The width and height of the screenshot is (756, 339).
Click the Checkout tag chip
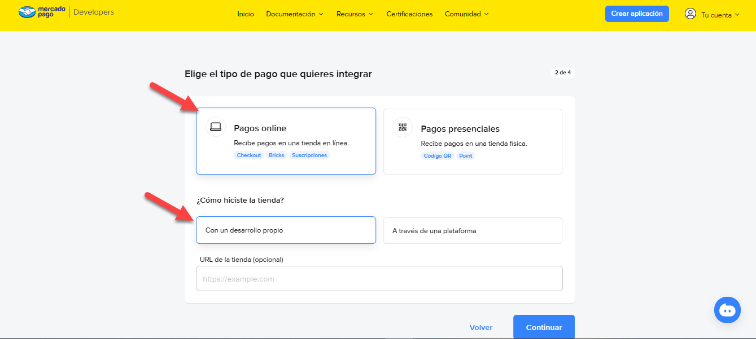pyautogui.click(x=248, y=155)
